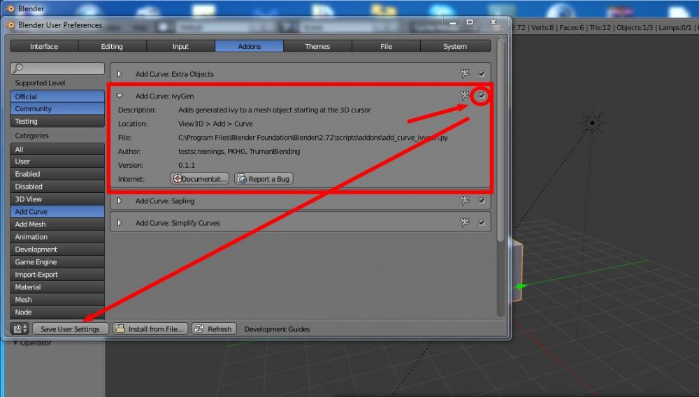Click the IvyGen community support icon
Screen dimensions: 699x397
pyautogui.click(x=465, y=95)
